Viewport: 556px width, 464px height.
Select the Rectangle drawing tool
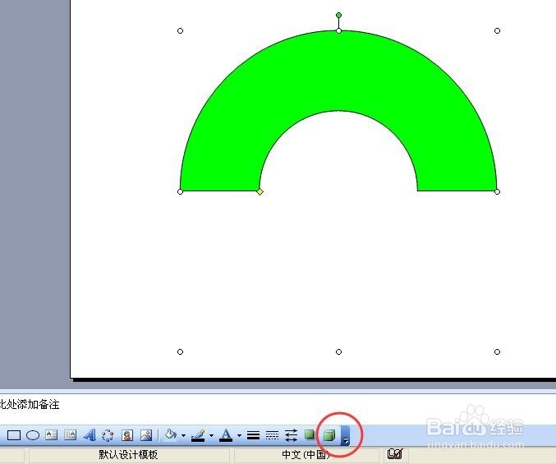tap(14, 435)
